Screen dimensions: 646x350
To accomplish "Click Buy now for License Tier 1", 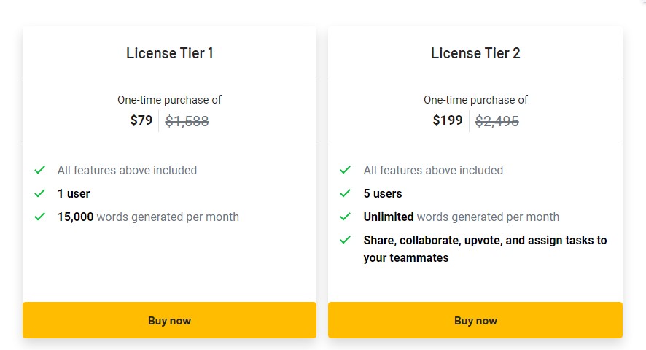I will tap(169, 320).
